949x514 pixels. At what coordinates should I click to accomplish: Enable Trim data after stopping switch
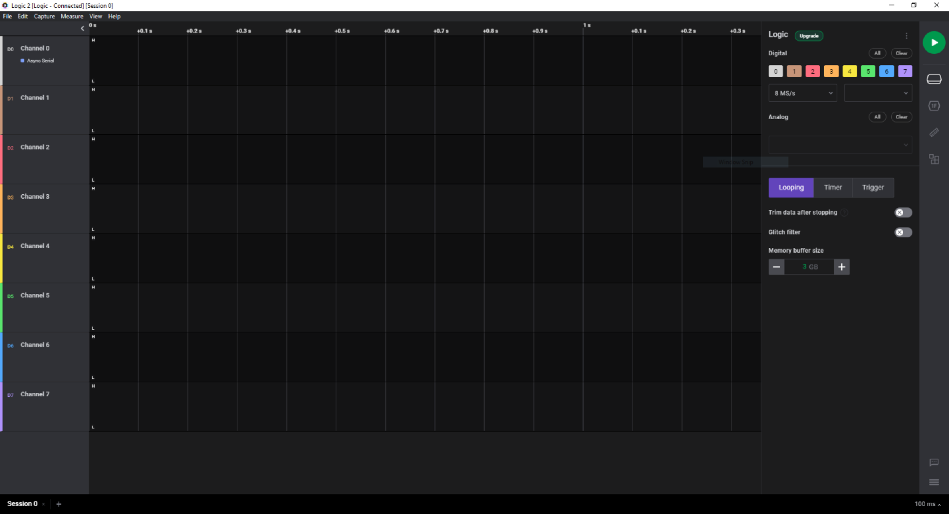[903, 212]
